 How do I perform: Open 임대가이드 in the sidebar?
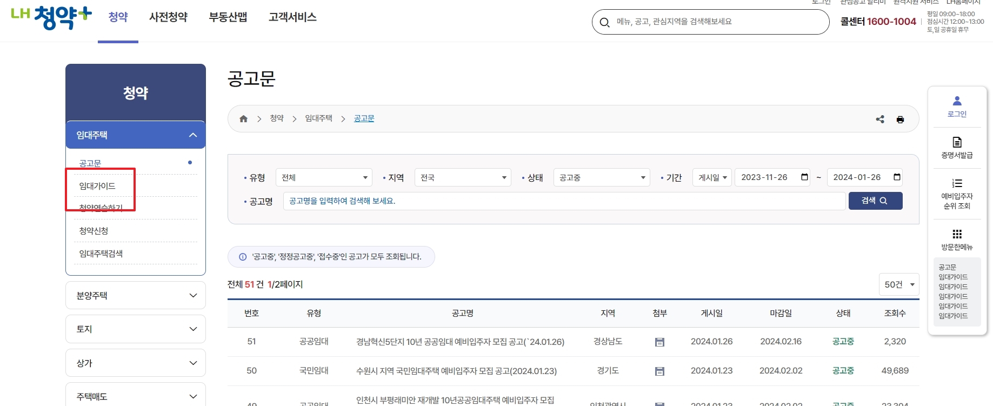[97, 186]
